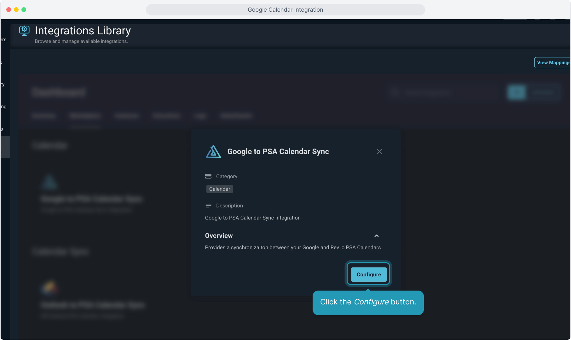The height and width of the screenshot is (340, 571).
Task: Open the sidebar item ending in "ers"
Action: click(x=4, y=40)
